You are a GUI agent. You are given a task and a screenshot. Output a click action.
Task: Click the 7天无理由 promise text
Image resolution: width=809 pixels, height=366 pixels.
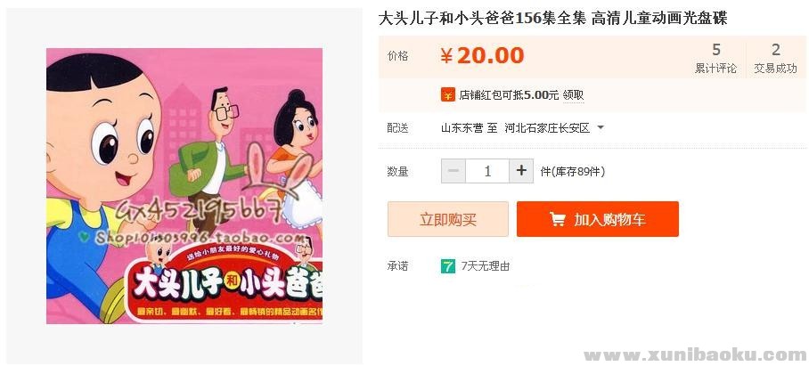pos(486,266)
